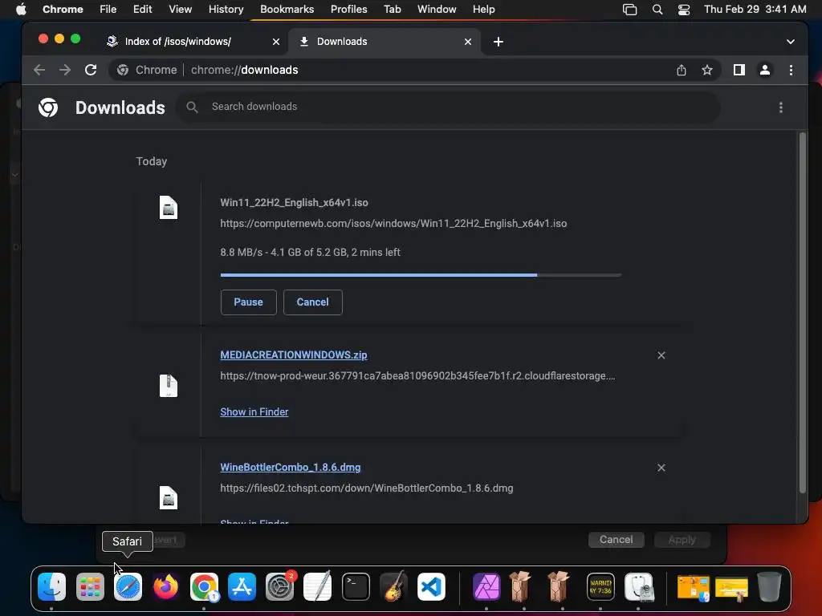Open Firefox from the Dock
822x616 pixels.
[165, 586]
